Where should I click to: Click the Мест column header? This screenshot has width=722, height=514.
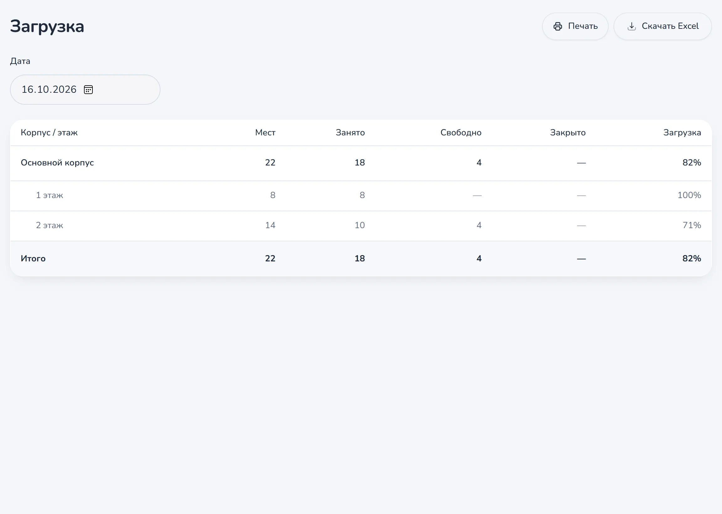[265, 133]
